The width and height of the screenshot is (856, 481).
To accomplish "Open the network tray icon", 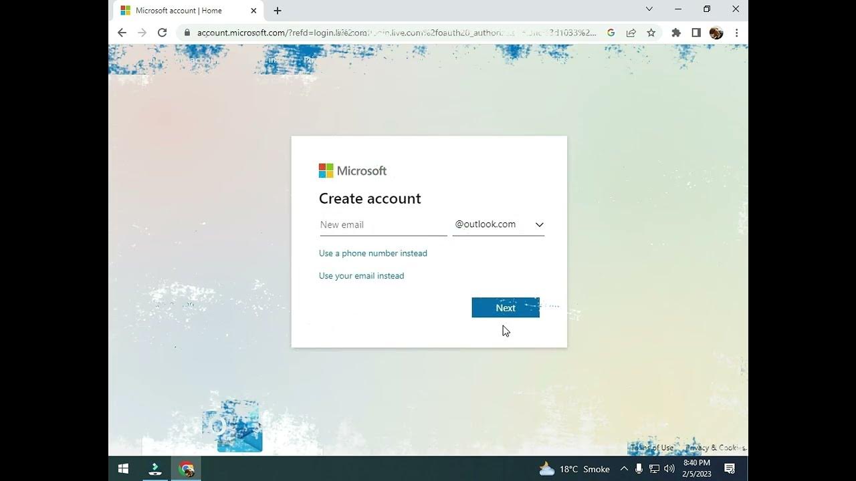I will [x=655, y=469].
